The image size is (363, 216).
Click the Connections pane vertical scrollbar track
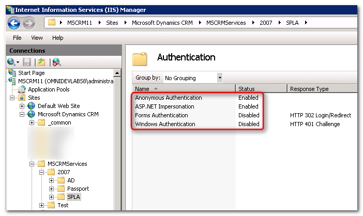pyautogui.click(x=117, y=143)
